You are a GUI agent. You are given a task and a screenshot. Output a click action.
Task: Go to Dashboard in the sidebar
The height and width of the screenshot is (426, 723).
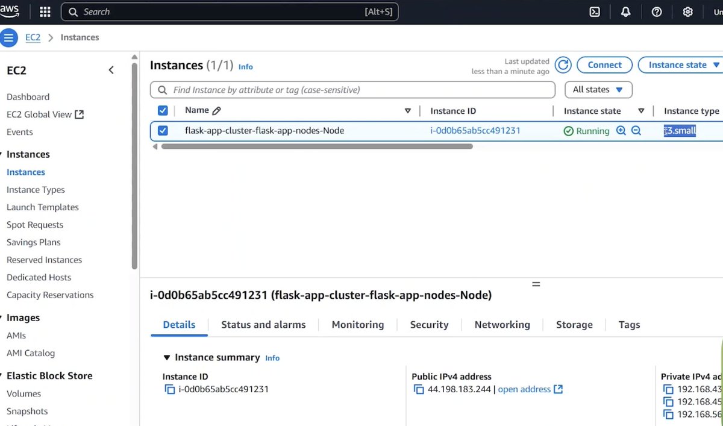[x=28, y=97]
